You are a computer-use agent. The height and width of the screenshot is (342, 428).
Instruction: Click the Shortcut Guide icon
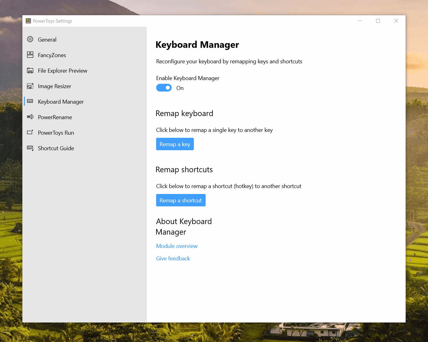[x=30, y=148]
